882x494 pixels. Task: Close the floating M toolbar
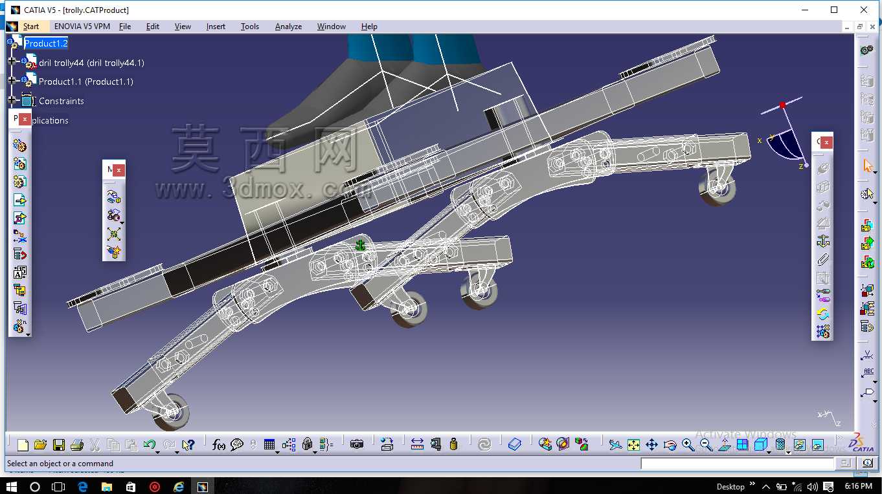(119, 169)
